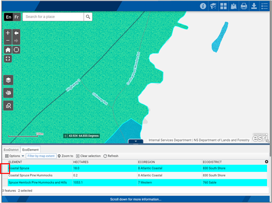Toggle Filter by map extent
The height and width of the screenshot is (203, 272).
pos(41,156)
